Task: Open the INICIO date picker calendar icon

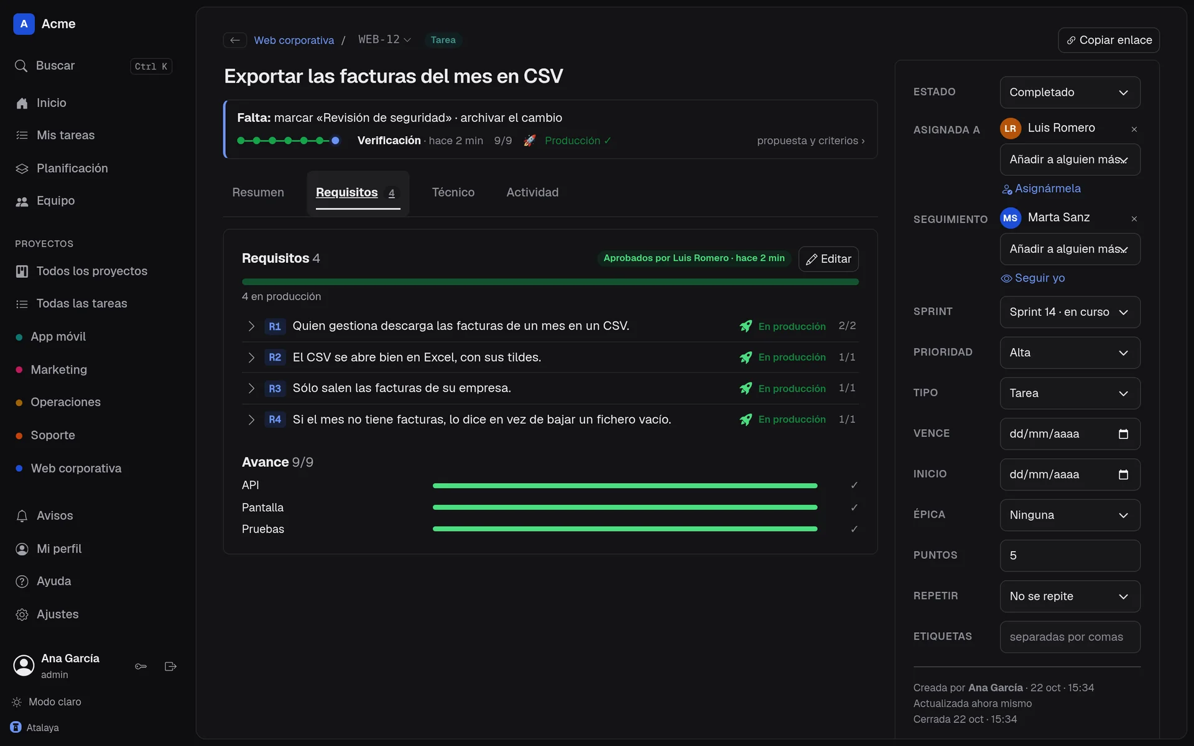Action: click(1123, 474)
